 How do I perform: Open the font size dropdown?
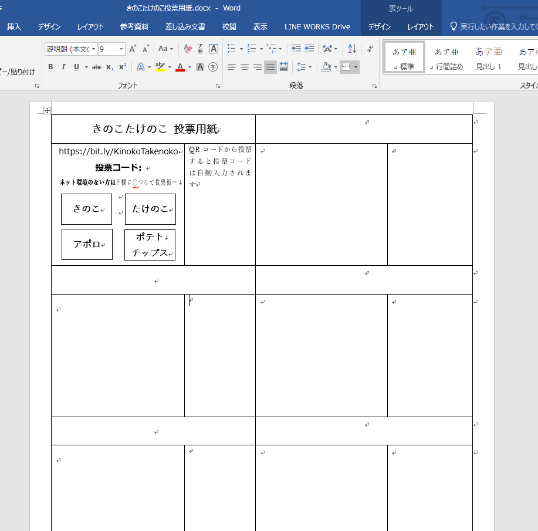coord(120,49)
